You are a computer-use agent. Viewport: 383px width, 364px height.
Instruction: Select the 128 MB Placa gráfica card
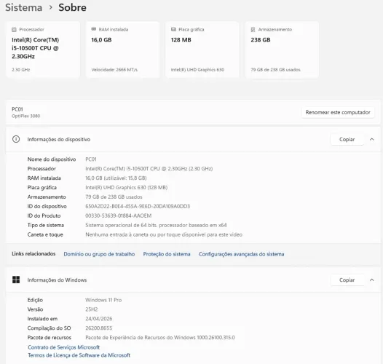[x=202, y=50]
